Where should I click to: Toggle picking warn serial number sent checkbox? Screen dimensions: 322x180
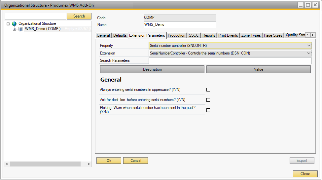pos(208,110)
